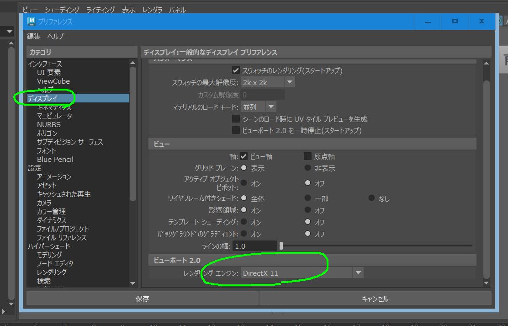Select the ハイパーシェード category
The height and width of the screenshot is (326, 508).
point(49,246)
